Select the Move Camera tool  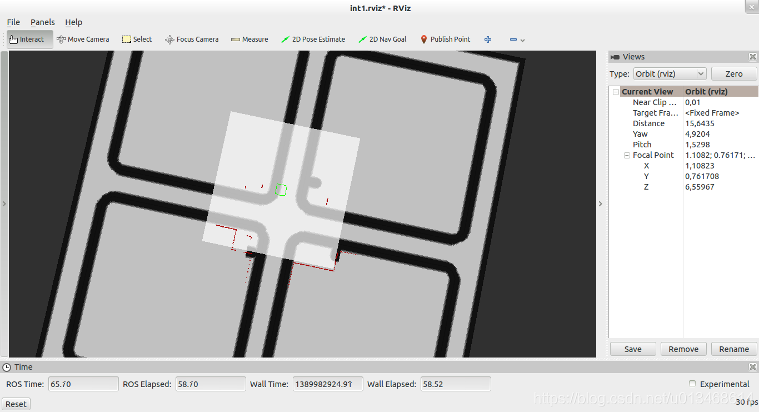click(83, 39)
